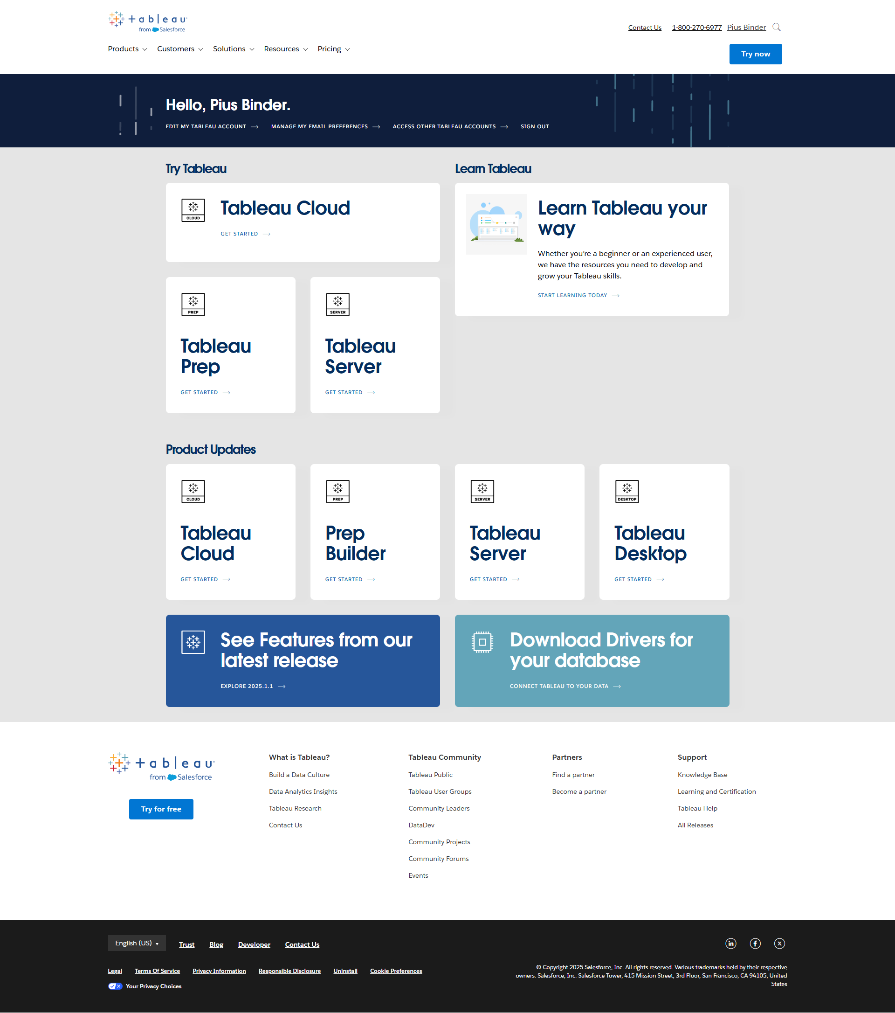
Task: Expand the Solutions navigation dropdown
Action: click(x=233, y=49)
